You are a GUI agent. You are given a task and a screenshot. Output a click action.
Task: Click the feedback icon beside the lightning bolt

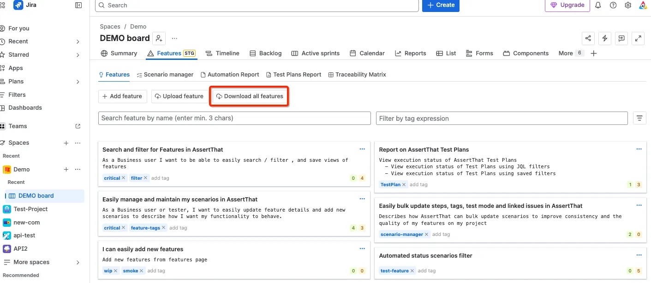coord(621,38)
